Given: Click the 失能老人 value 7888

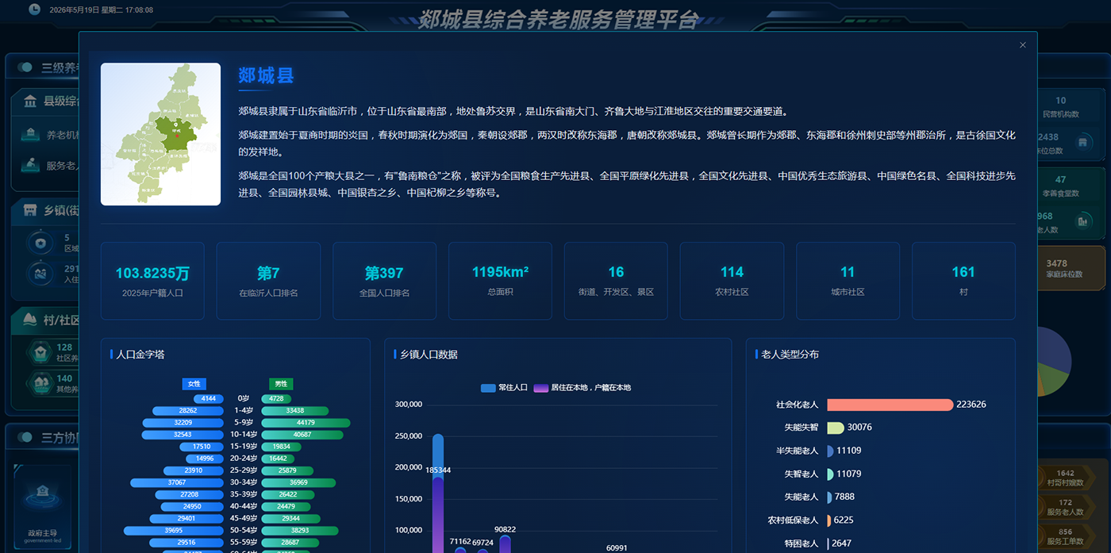Looking at the screenshot, I should (844, 497).
